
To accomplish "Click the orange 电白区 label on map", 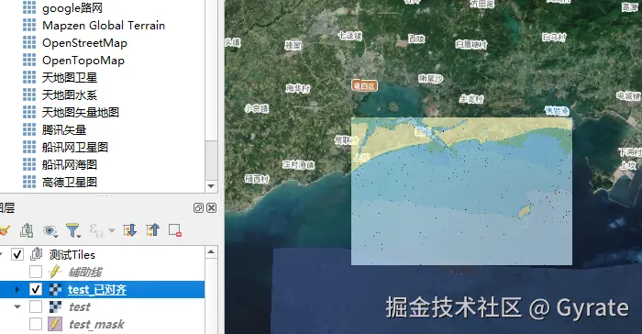I will coord(364,86).
